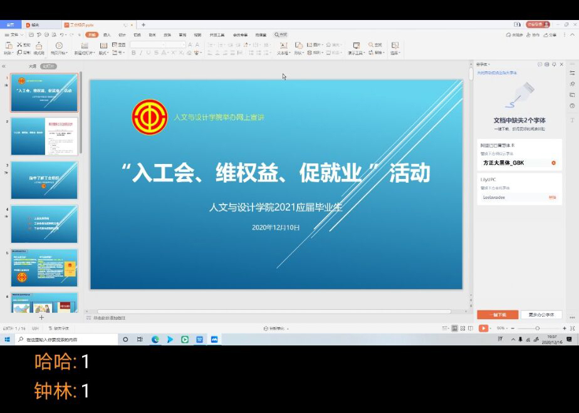Switch to Reading view in status bar
579x413 pixels.
pyautogui.click(x=470, y=328)
